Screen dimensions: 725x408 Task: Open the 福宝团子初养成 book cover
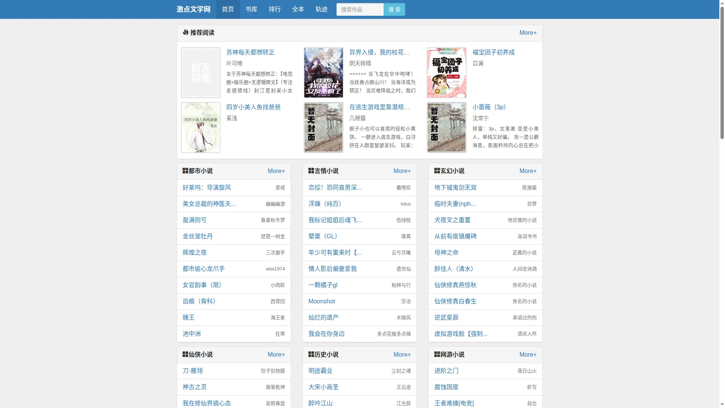pos(447,73)
